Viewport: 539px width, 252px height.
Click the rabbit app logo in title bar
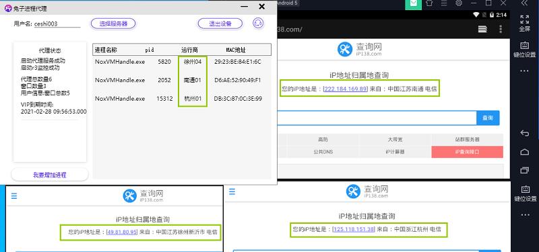click(x=8, y=8)
